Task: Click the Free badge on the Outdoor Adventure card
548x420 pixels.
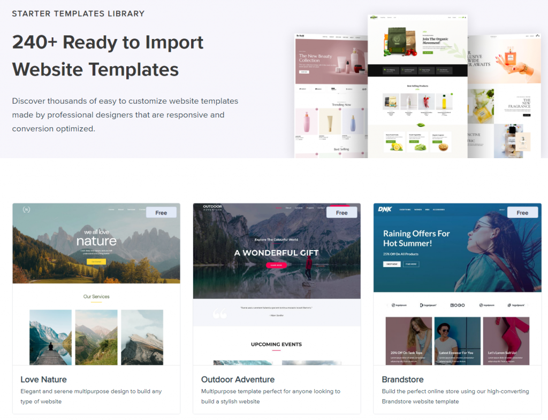Action: 342,212
